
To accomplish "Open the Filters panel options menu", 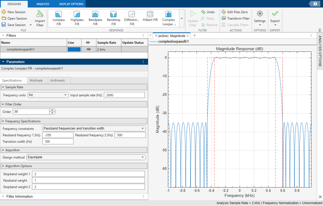I will 143,35.
